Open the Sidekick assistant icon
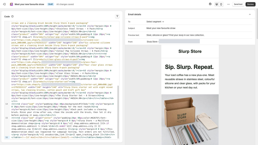 [210, 4]
